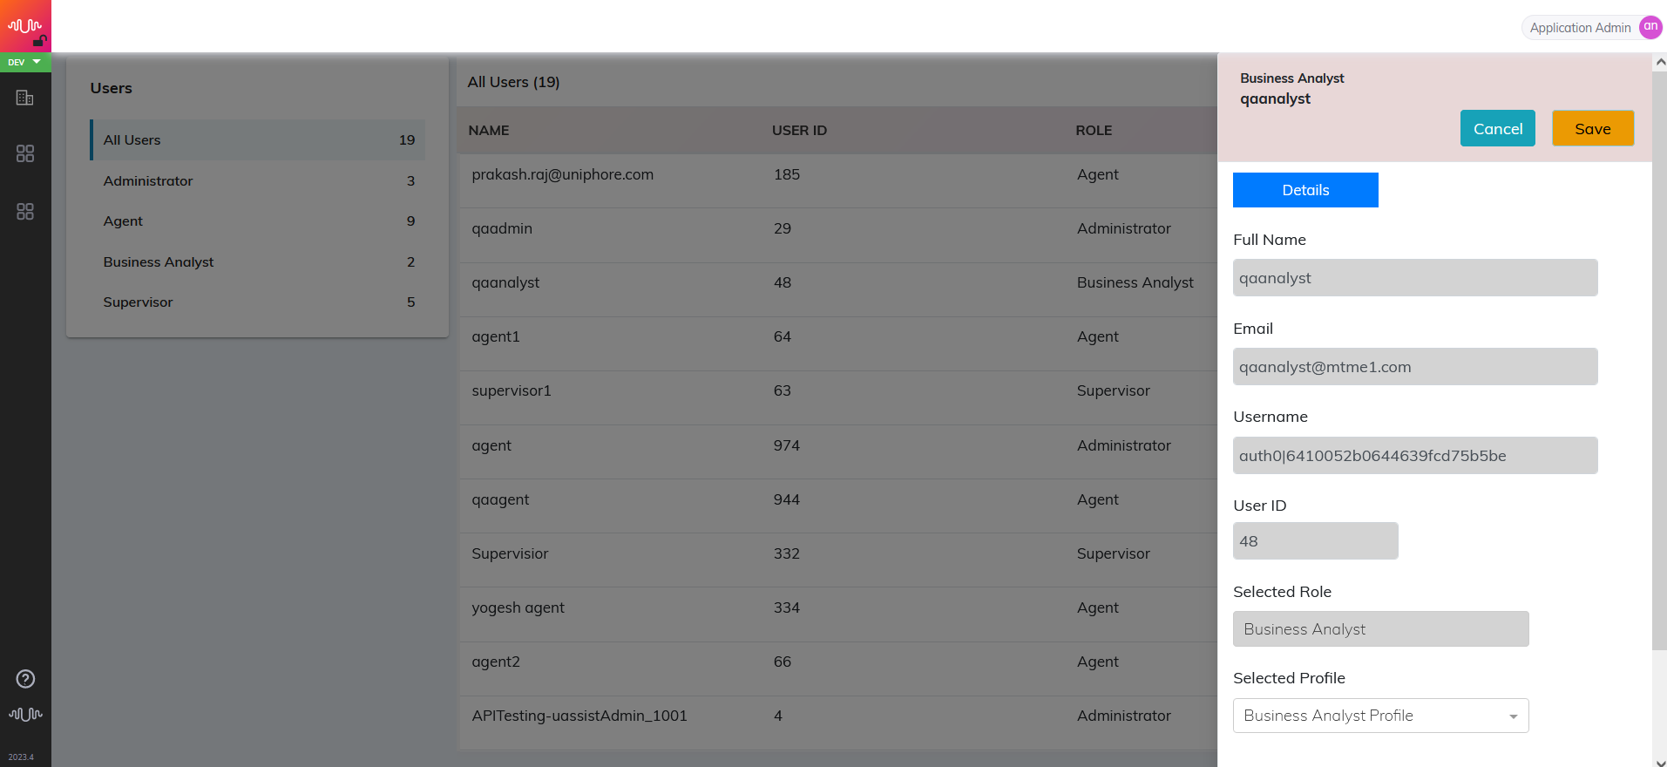Click the scrollbar down arrow in panel
1667x767 pixels.
coord(1659,760)
